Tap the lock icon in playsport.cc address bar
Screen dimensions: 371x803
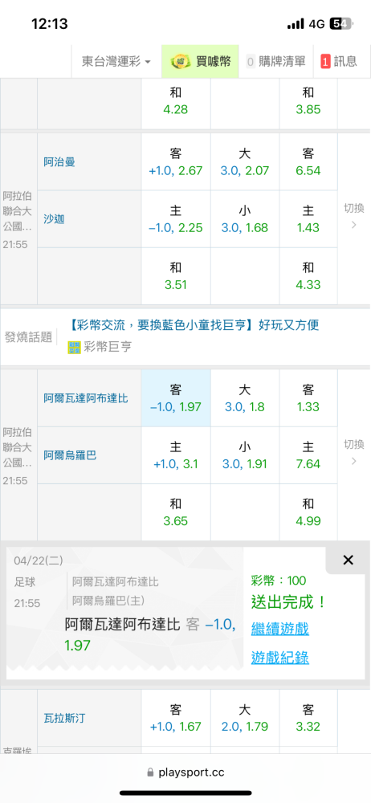pyautogui.click(x=150, y=772)
